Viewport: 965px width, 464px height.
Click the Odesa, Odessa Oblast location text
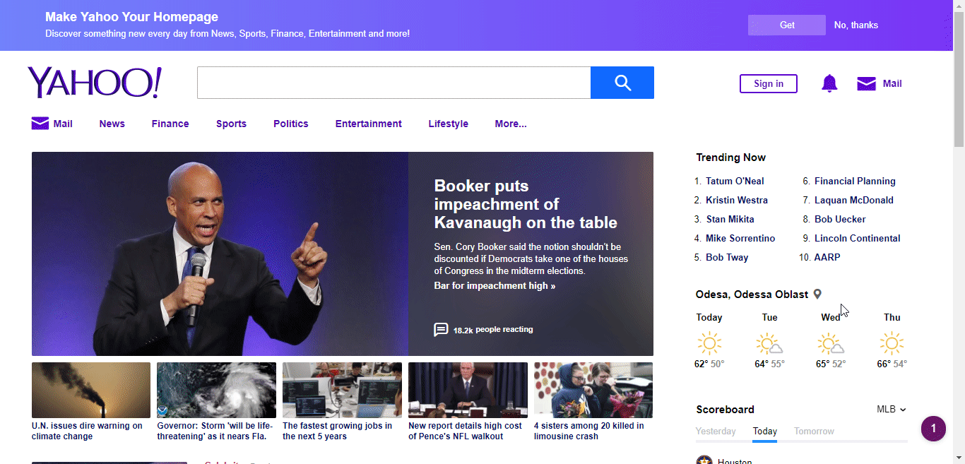(x=752, y=295)
